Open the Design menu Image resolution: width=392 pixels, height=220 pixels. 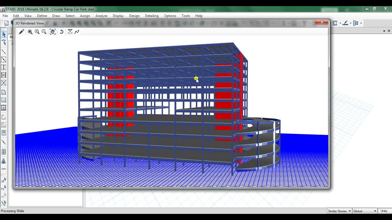point(134,16)
